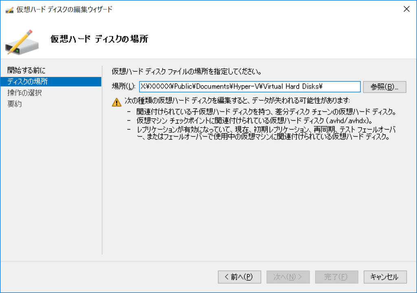
Task: Go back with the 前へ(P) button
Action: (239, 277)
